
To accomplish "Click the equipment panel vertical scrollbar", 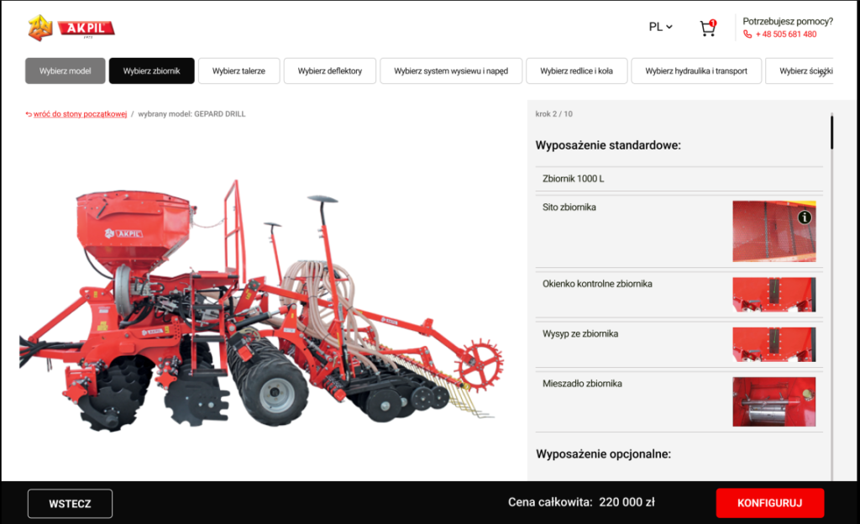I will [x=831, y=133].
